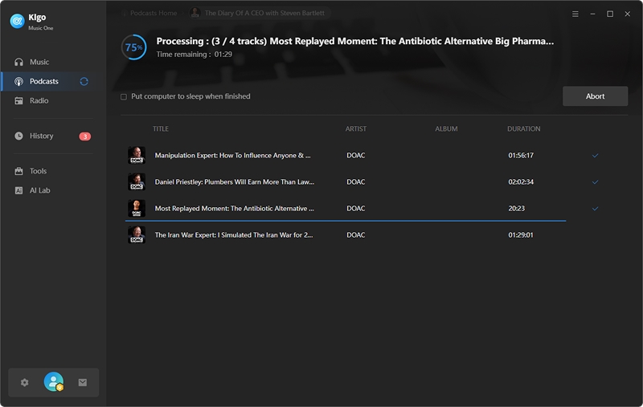The width and height of the screenshot is (643, 407).
Task: Enable Put computer to sleep when finished
Action: 124,97
